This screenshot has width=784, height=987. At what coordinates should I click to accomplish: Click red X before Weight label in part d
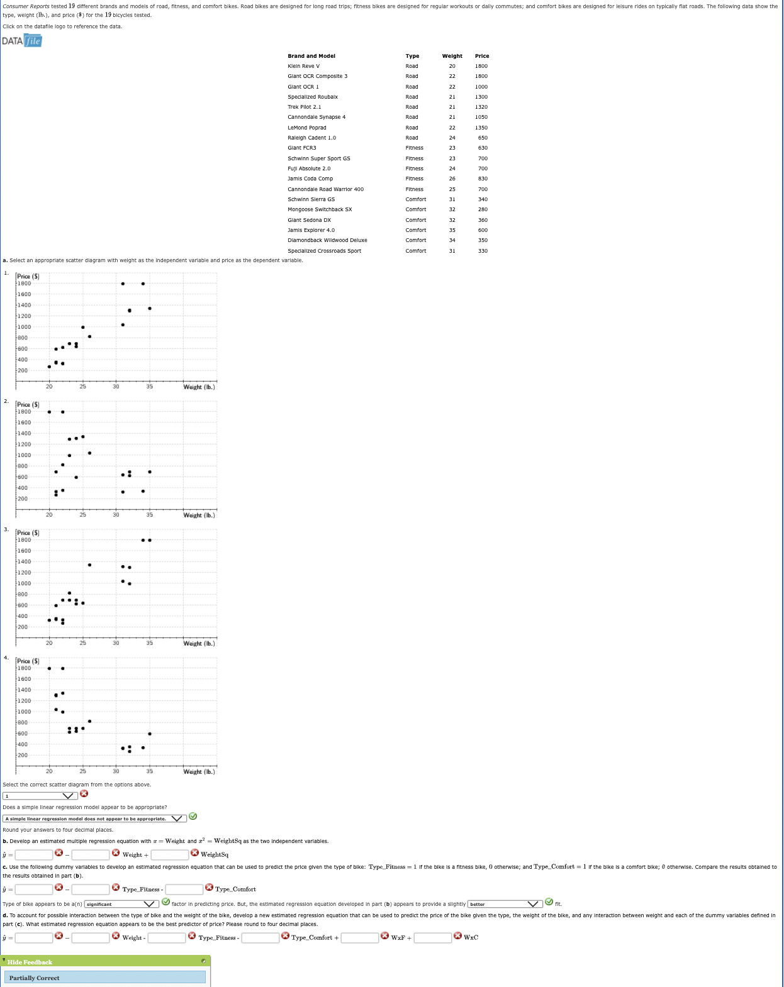click(x=116, y=936)
